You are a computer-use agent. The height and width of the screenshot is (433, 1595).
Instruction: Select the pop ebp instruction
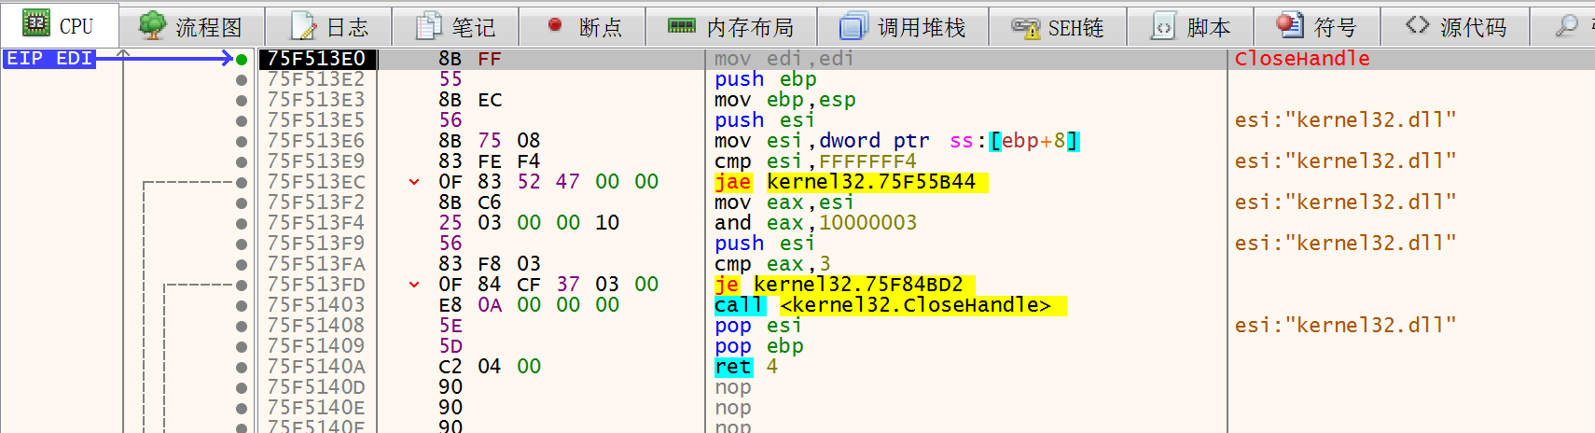[758, 346]
